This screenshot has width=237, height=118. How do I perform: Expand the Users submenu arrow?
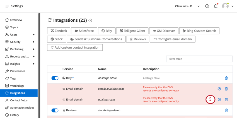click(34, 35)
